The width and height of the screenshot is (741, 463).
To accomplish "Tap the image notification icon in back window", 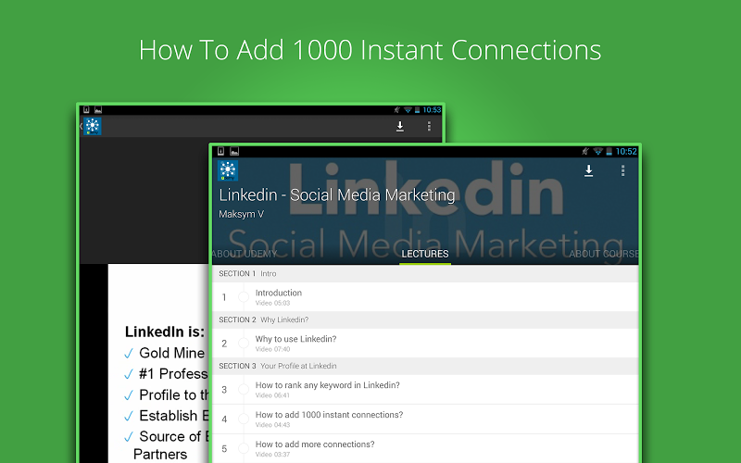I will [x=98, y=110].
